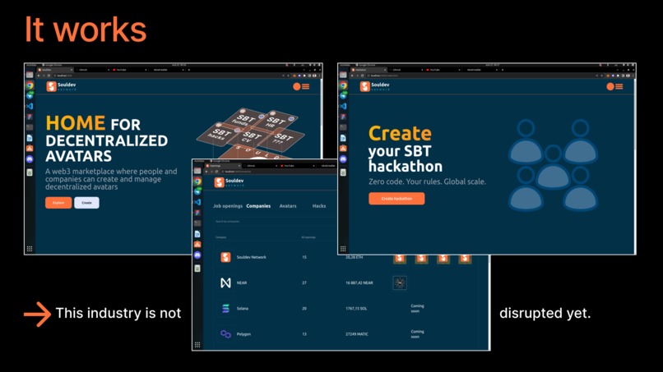Screen dimensions: 663x372
Task: Open the Hacks tab in the middle window
Action: [319, 206]
